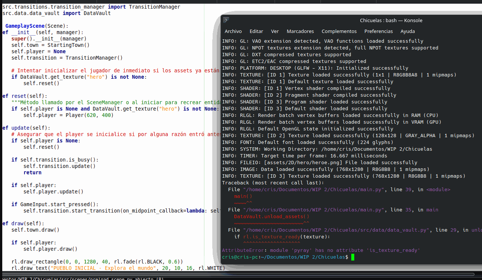Click the 'super().__init__(manager)' code line
The width and height of the screenshot is (482, 280).
pyautogui.click(x=49, y=39)
